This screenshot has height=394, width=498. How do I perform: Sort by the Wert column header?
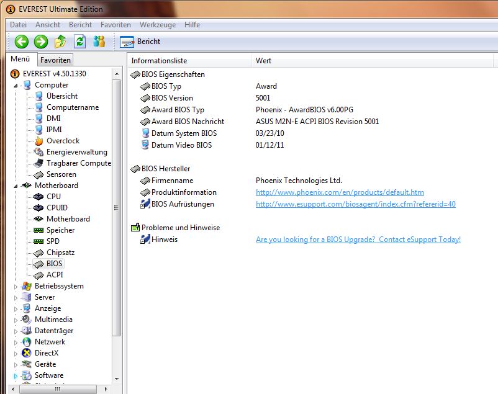[x=373, y=61]
